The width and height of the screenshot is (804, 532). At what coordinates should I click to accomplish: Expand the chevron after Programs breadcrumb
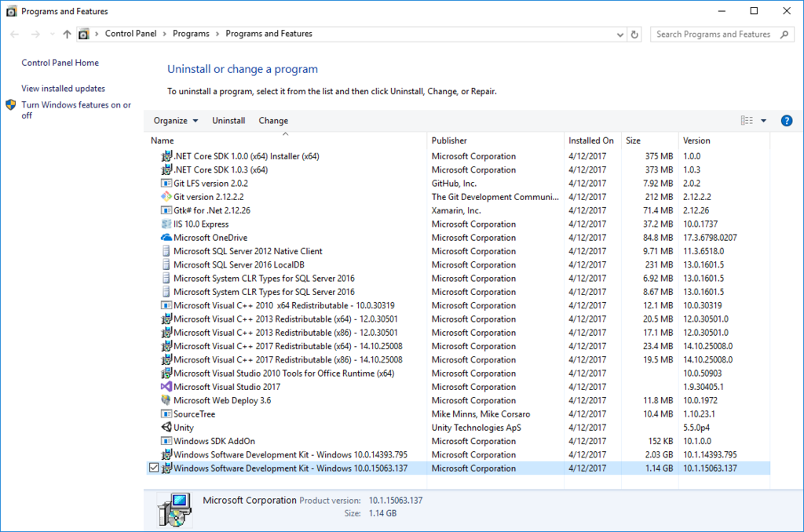[x=217, y=34]
